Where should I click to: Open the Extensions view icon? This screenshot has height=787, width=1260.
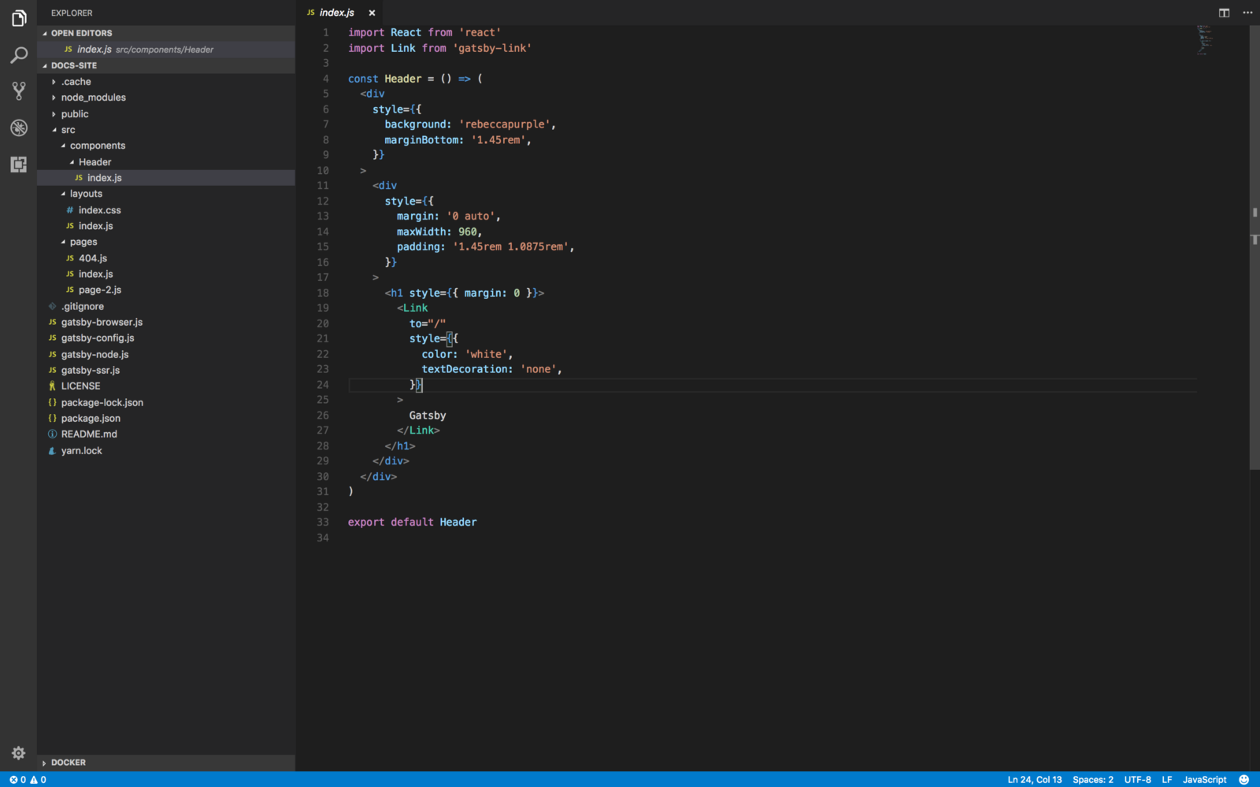point(19,164)
